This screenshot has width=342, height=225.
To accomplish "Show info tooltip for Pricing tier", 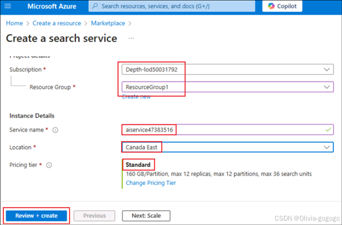I will pos(49,165).
